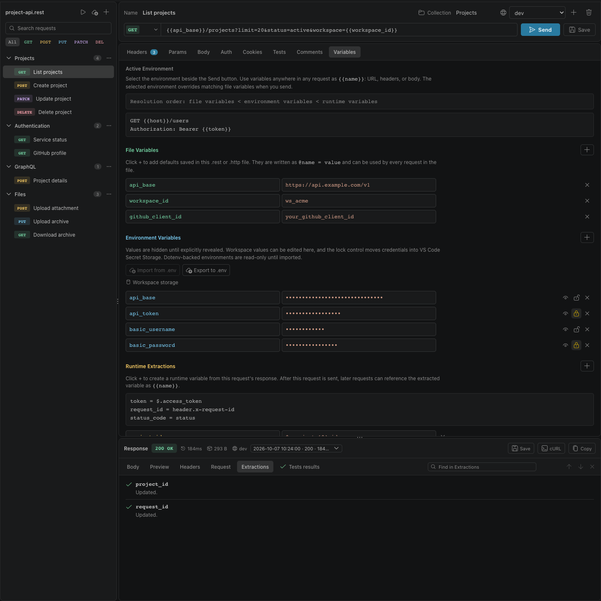Open the HTTP method GET dropdown
The image size is (601, 601).
coord(142,30)
